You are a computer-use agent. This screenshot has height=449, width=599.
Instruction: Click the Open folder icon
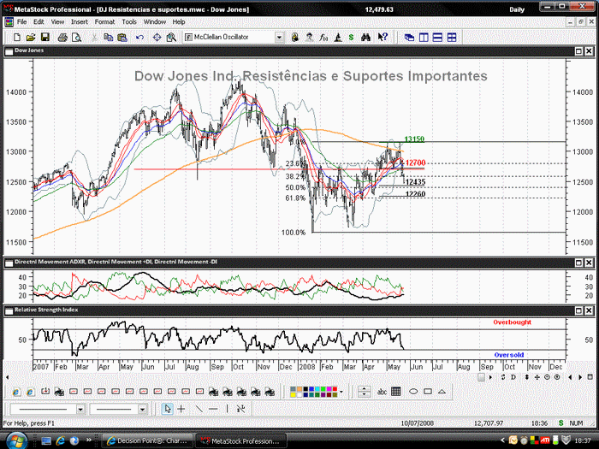pos(31,38)
